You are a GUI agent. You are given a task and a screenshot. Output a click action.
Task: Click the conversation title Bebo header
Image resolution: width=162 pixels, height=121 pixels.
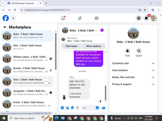83,30
